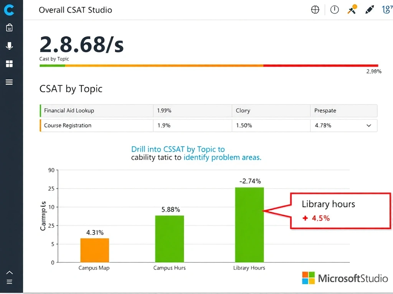
Task: Click the globe icon in header
Action: (315, 10)
